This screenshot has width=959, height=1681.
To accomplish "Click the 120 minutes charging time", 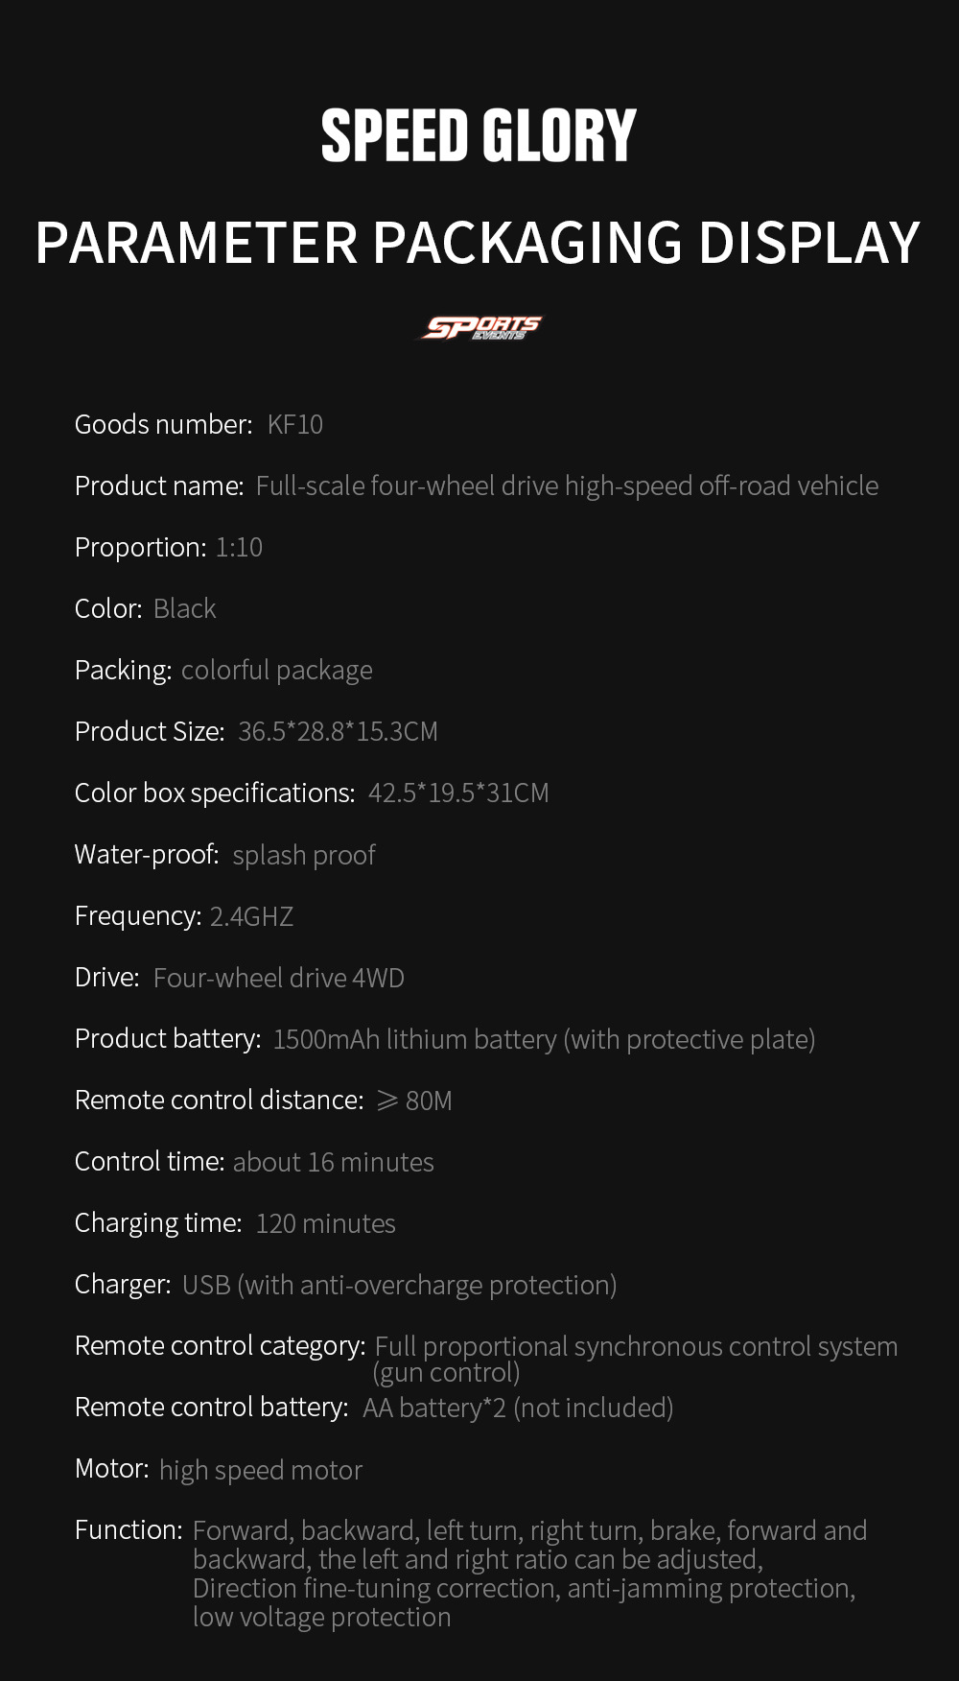I will pos(325,1223).
